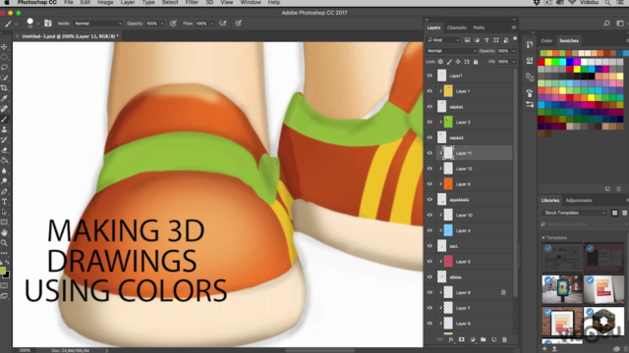Select the Move tool
This screenshot has height=353, width=629.
pos(4,47)
